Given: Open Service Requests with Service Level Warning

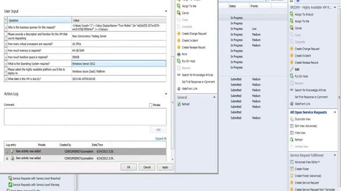Looking at the screenshot, I should (36, 185).
